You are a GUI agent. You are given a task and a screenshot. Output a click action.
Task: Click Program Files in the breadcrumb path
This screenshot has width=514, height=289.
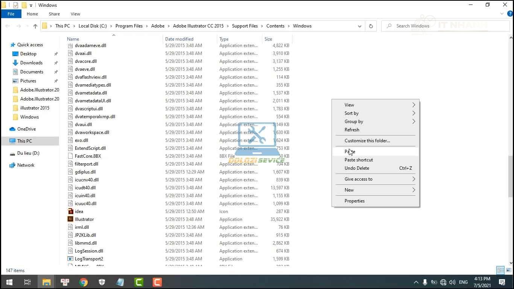point(129,26)
